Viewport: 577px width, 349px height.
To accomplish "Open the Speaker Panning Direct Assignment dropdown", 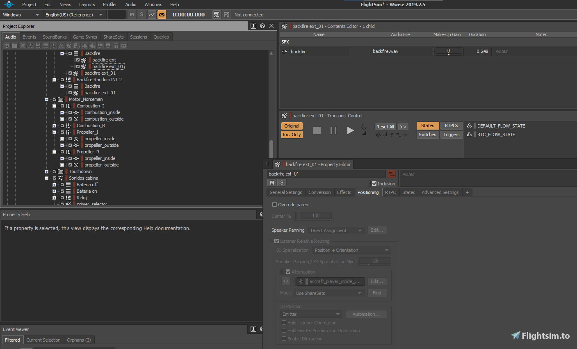I will [336, 230].
